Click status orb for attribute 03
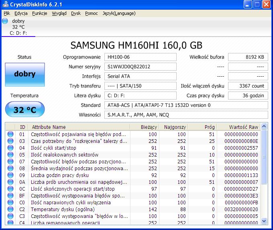This screenshot has width=273, height=230. click(x=10, y=141)
